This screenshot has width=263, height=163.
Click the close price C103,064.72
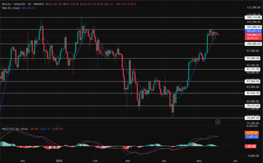(x=105, y=4)
